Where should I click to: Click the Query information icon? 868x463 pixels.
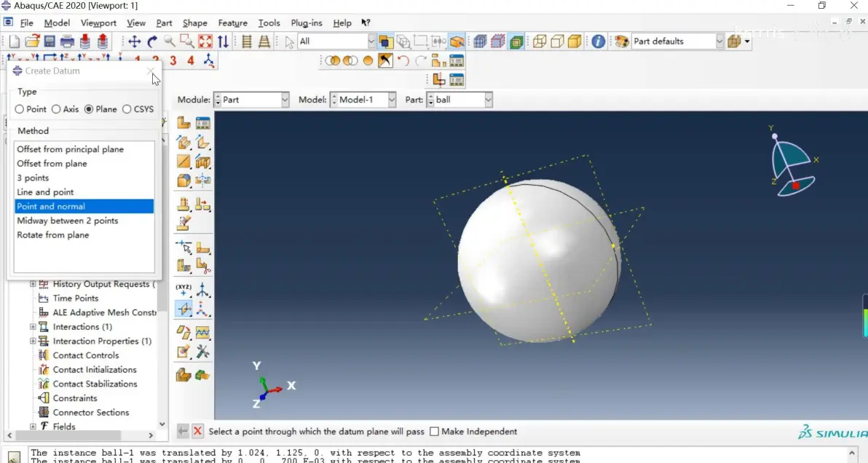(598, 41)
